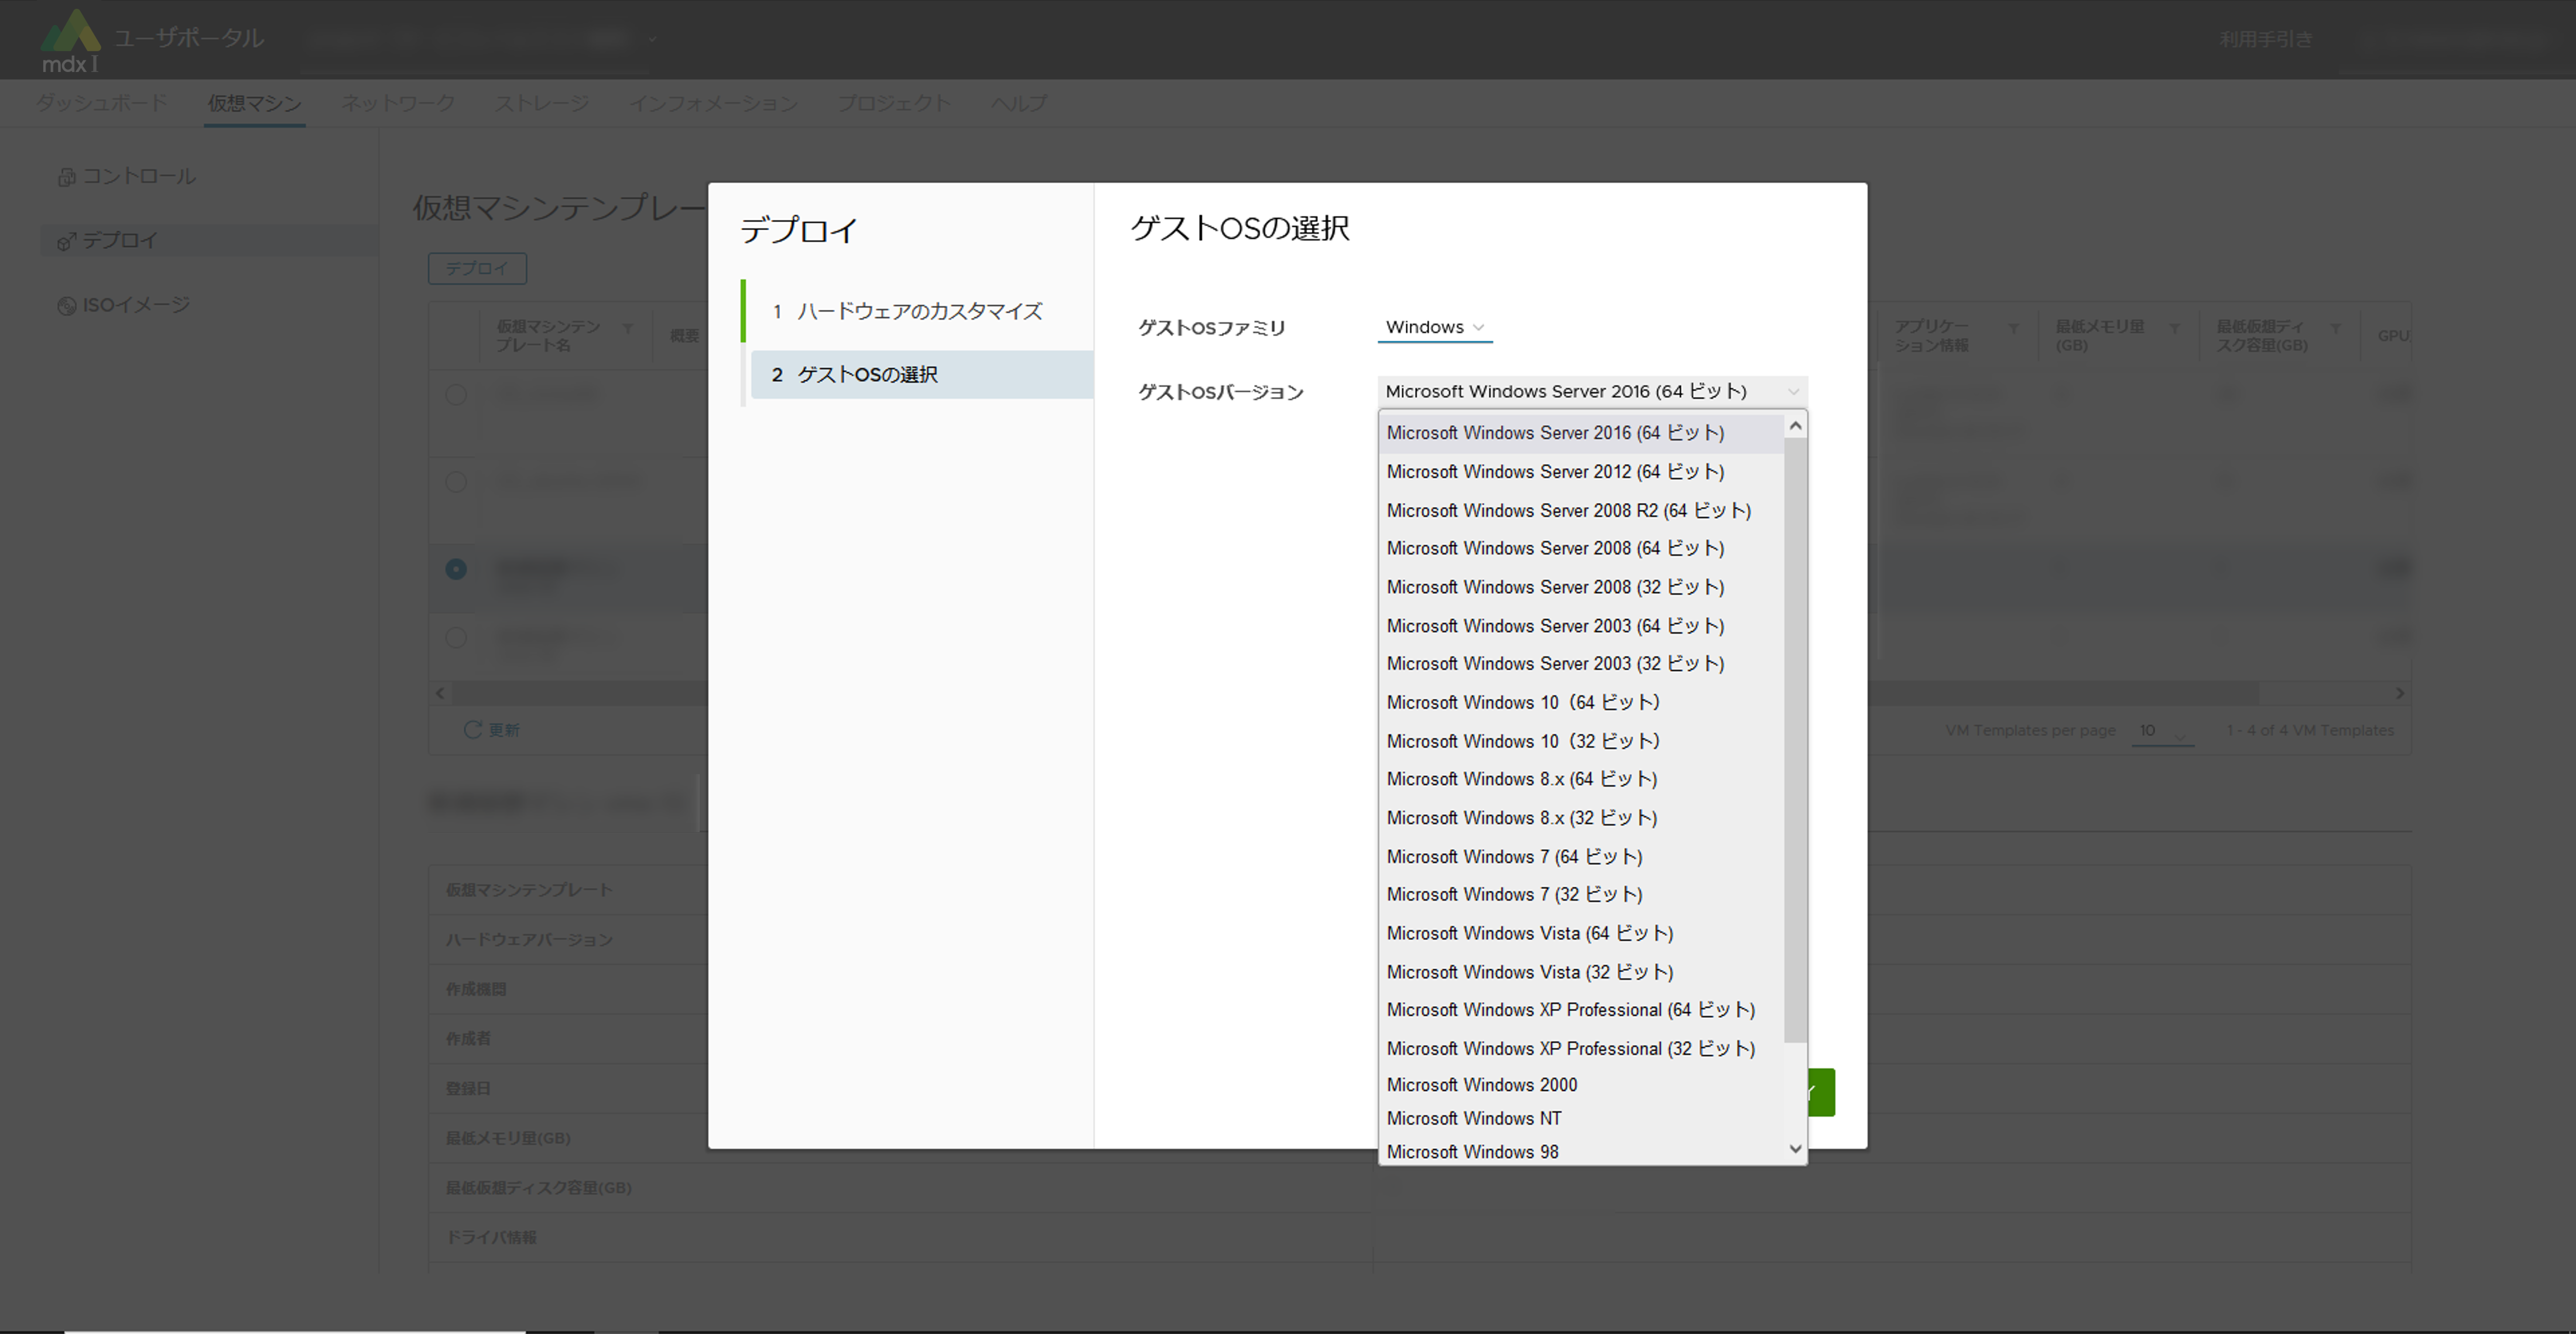
Task: Open the インフォメーション tab
Action: point(713,103)
